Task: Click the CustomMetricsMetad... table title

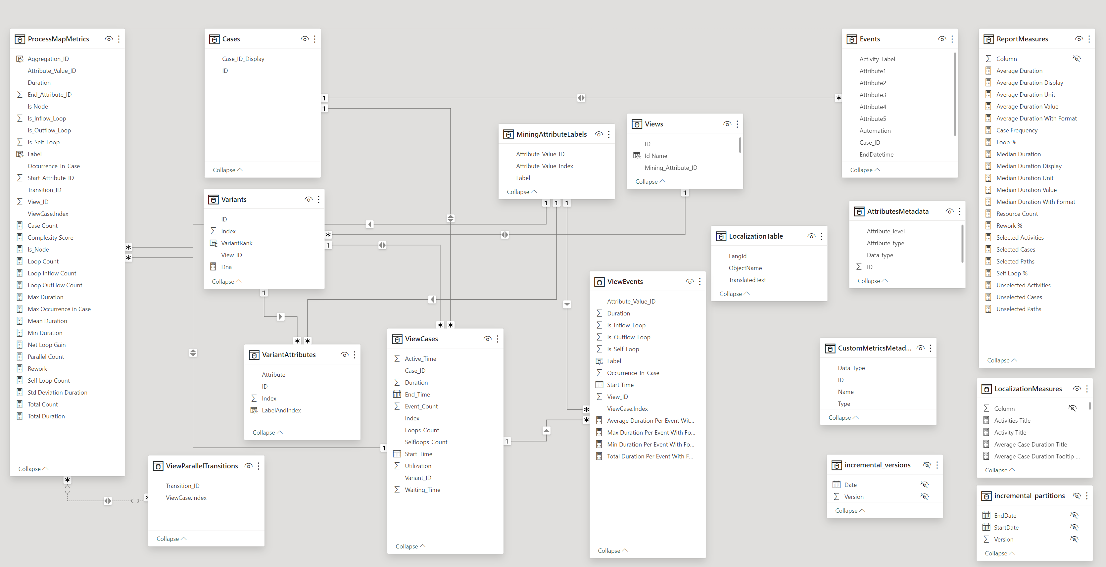Action: click(874, 348)
